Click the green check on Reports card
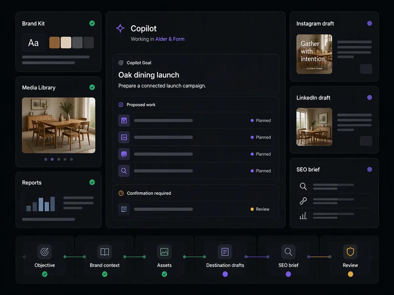394x295 pixels. 92,182
